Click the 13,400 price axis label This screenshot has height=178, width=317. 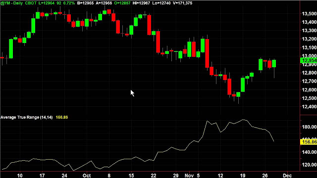coord(309,22)
